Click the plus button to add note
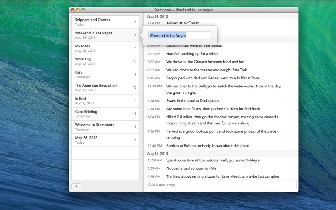 [x=76, y=186]
